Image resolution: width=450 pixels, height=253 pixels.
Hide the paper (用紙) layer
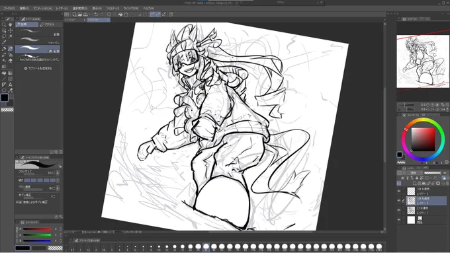(x=399, y=220)
